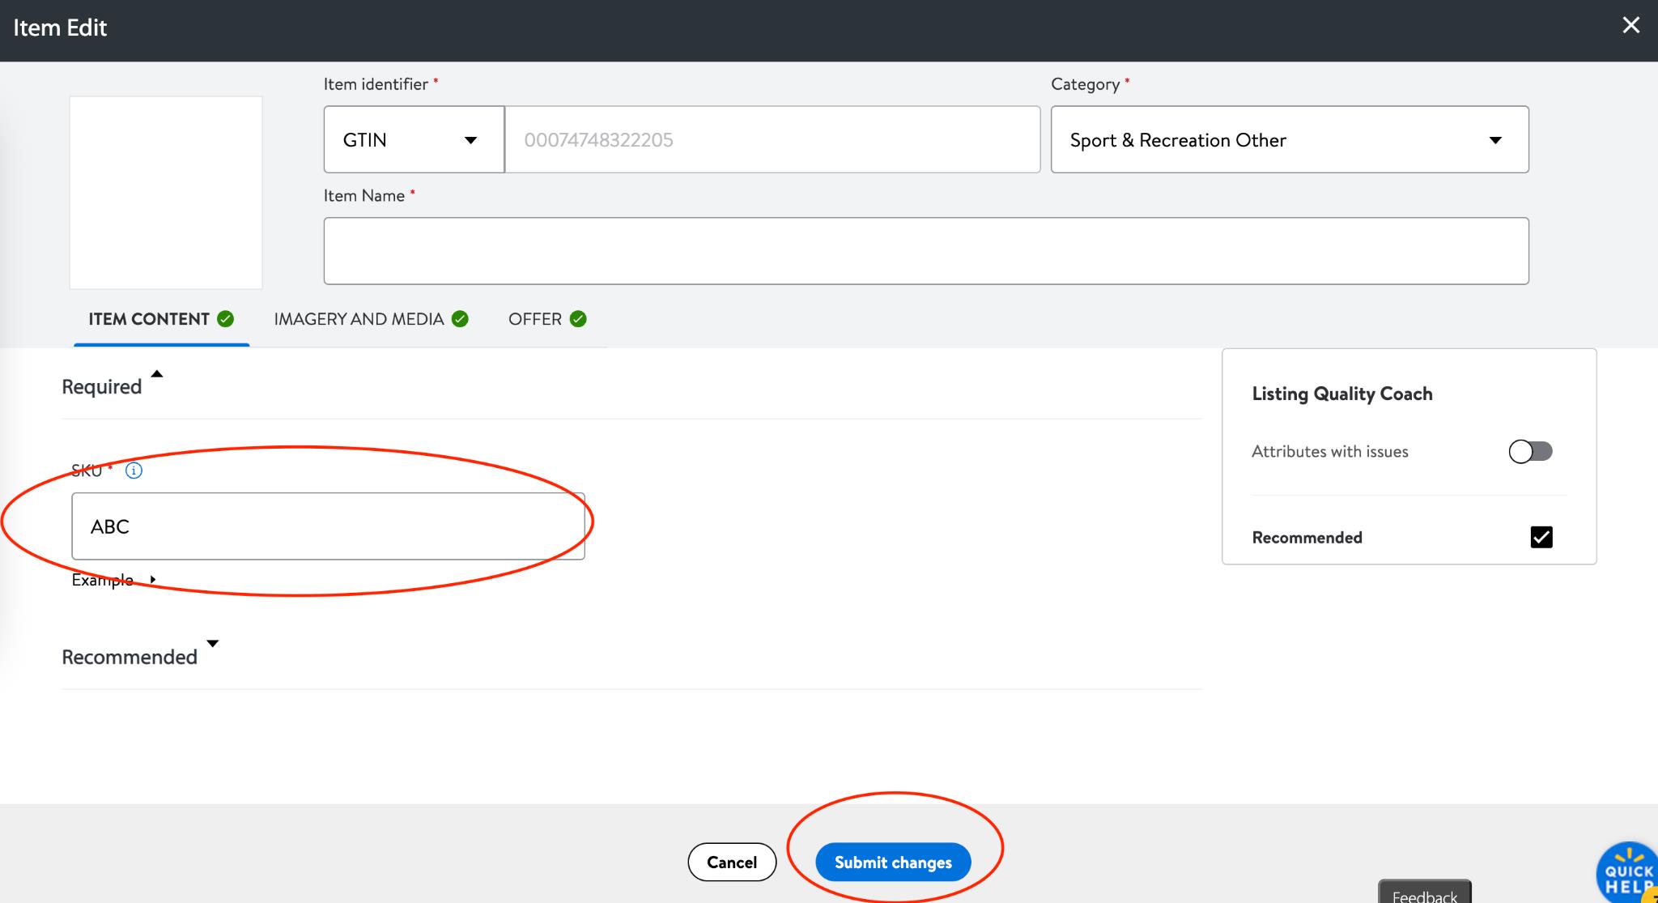This screenshot has height=903, width=1658.
Task: Click the green checkmark next to OFFER
Action: [578, 319]
